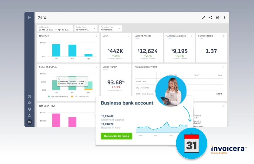Click Reconcile 26 items button

pyautogui.click(x=117, y=136)
